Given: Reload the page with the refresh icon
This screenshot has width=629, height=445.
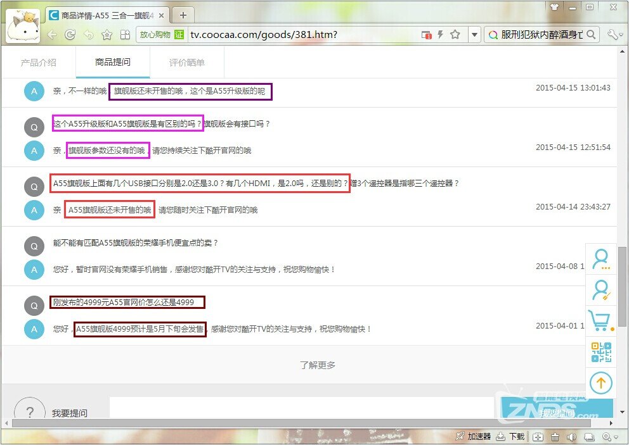Looking at the screenshot, I should (70, 35).
